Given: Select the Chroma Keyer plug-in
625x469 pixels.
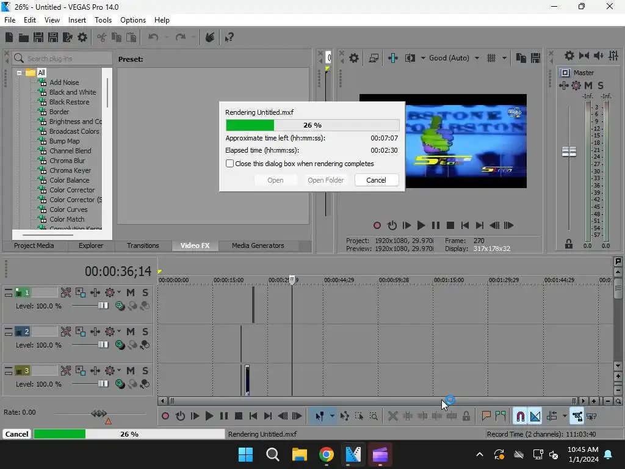Looking at the screenshot, I should click(70, 170).
